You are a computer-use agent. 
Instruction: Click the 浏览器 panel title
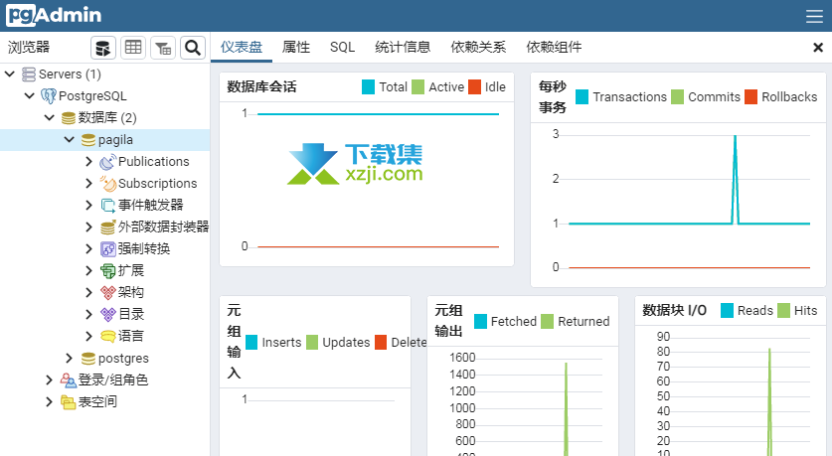[29, 48]
